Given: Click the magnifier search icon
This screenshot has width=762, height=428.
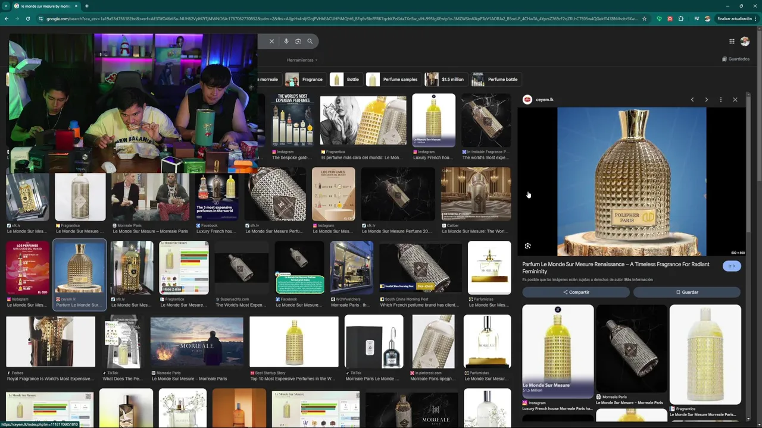Looking at the screenshot, I should pyautogui.click(x=310, y=41).
